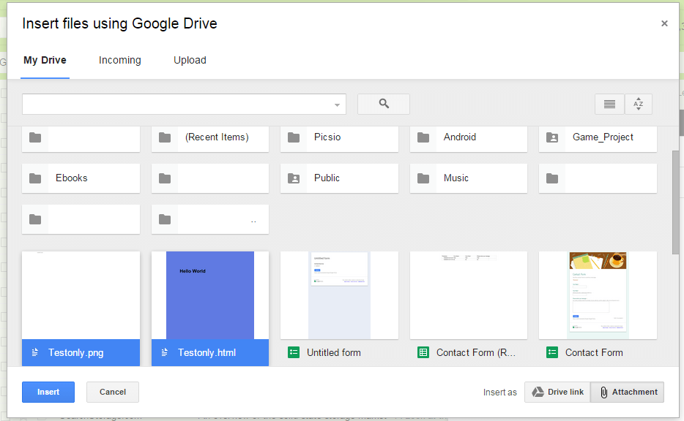
Task: Click the Sheets icon on Contact Form (R...
Action: 423,352
